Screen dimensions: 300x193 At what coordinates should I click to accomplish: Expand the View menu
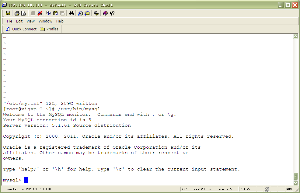30,21
